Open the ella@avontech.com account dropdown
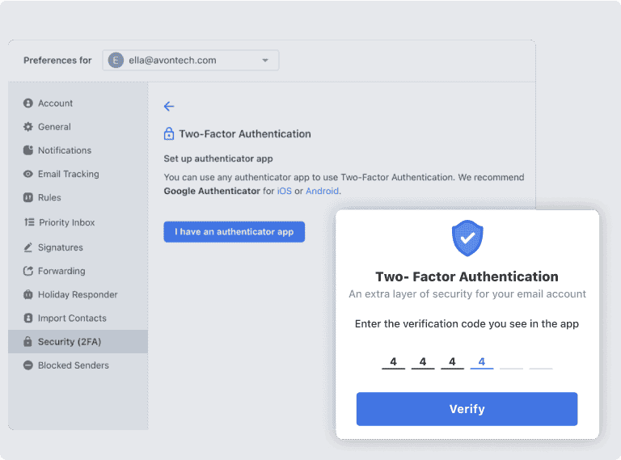The height and width of the screenshot is (460, 621). [x=191, y=60]
